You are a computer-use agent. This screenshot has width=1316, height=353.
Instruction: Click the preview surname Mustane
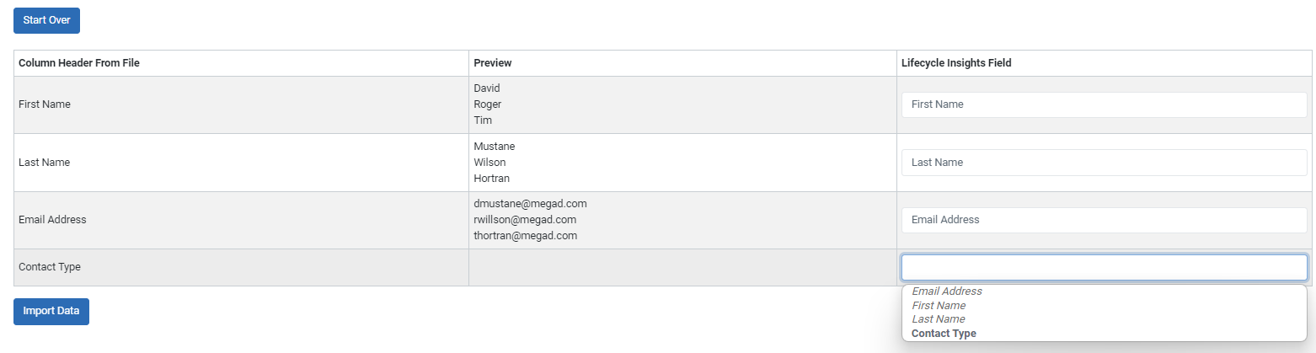click(x=495, y=147)
